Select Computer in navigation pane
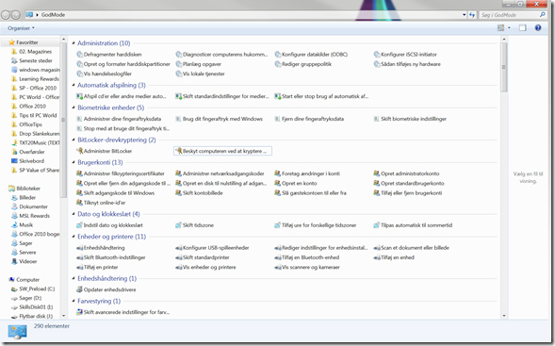Image resolution: width=555 pixels, height=346 pixels. pos(24,280)
